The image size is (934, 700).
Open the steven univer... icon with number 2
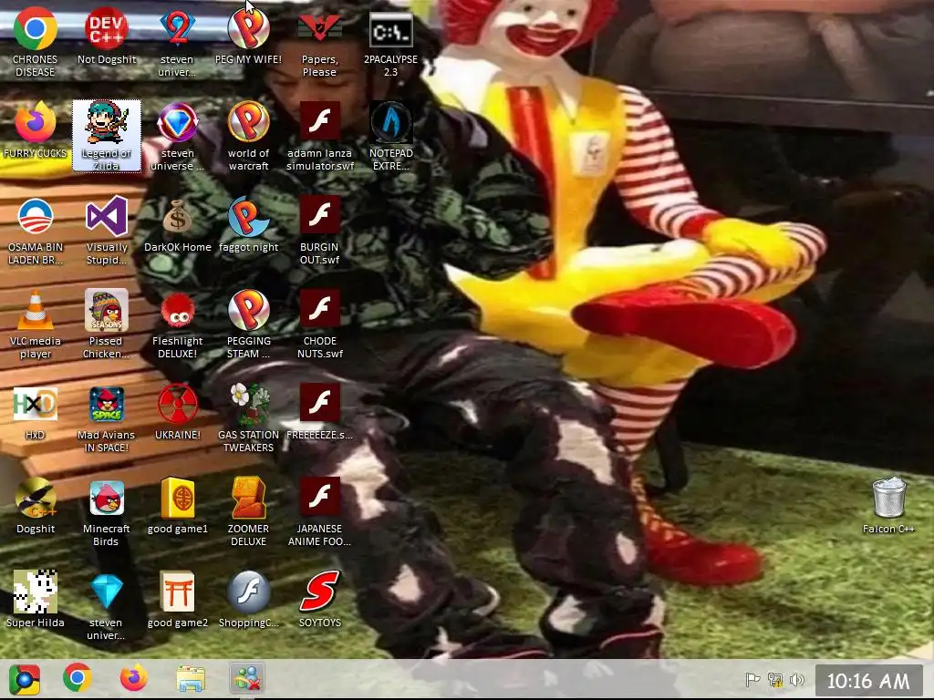pos(178,28)
